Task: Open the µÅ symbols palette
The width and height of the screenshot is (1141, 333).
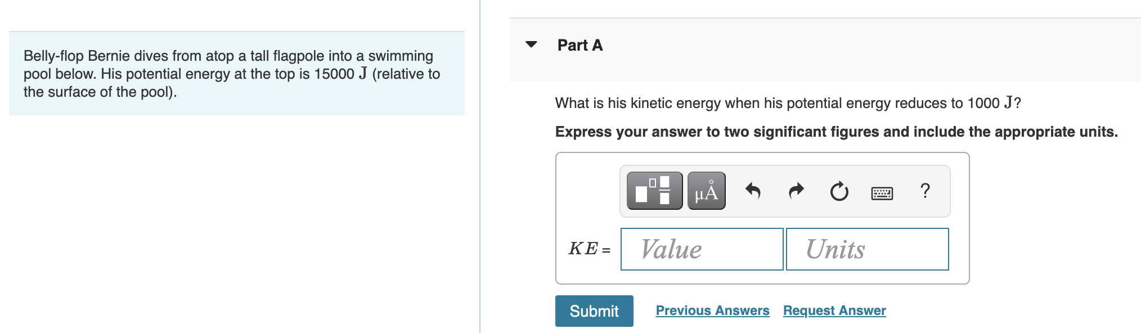Action: 706,191
